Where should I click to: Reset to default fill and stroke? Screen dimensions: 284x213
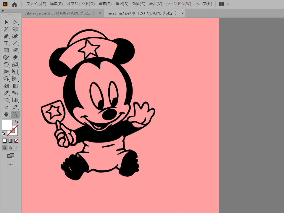click(x=4, y=134)
